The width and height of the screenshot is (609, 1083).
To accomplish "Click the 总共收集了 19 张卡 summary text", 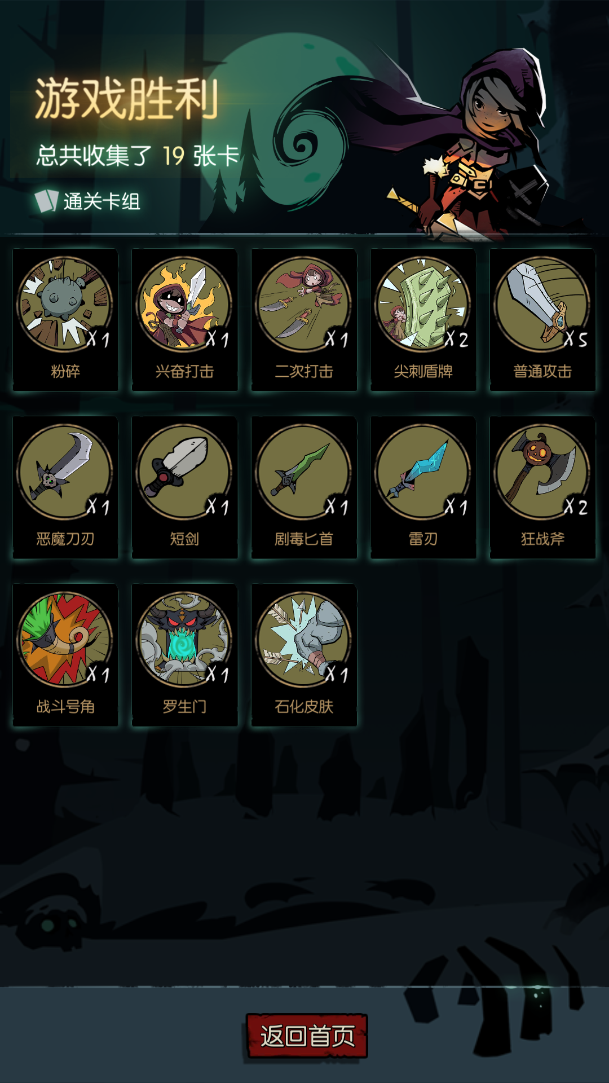I will tap(138, 156).
